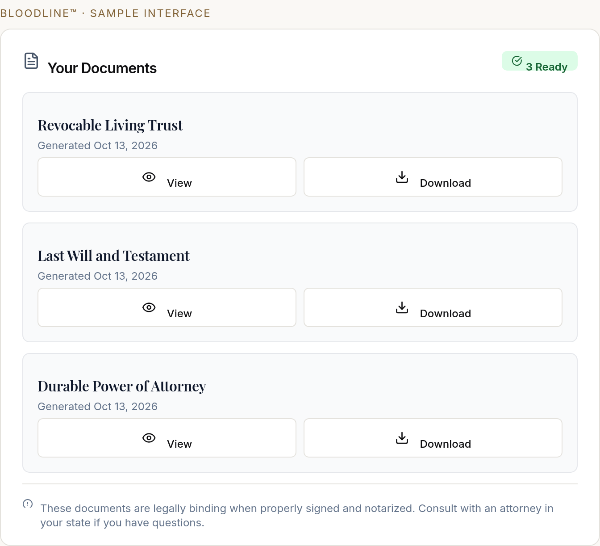Image resolution: width=600 pixels, height=546 pixels.
Task: Select the Last Will and Testament title
Action: click(114, 256)
